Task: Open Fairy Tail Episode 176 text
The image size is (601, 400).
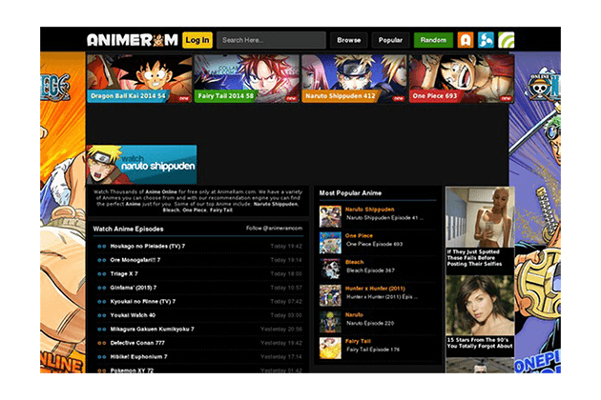Action: [373, 350]
